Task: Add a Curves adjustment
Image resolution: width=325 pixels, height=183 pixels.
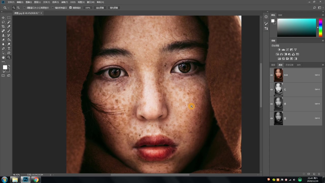Action: [287, 50]
